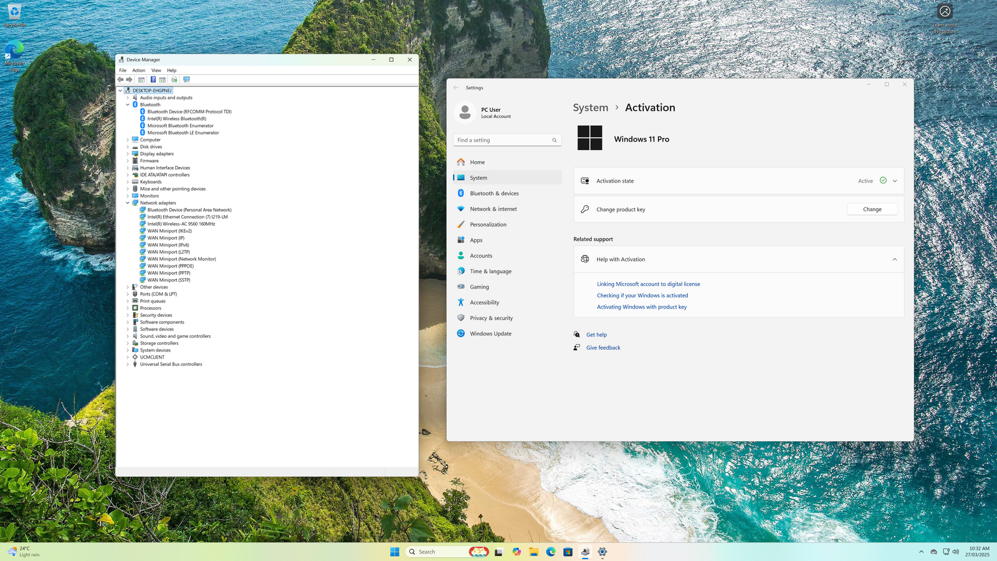
Task: Click the Get help link
Action: (596, 335)
